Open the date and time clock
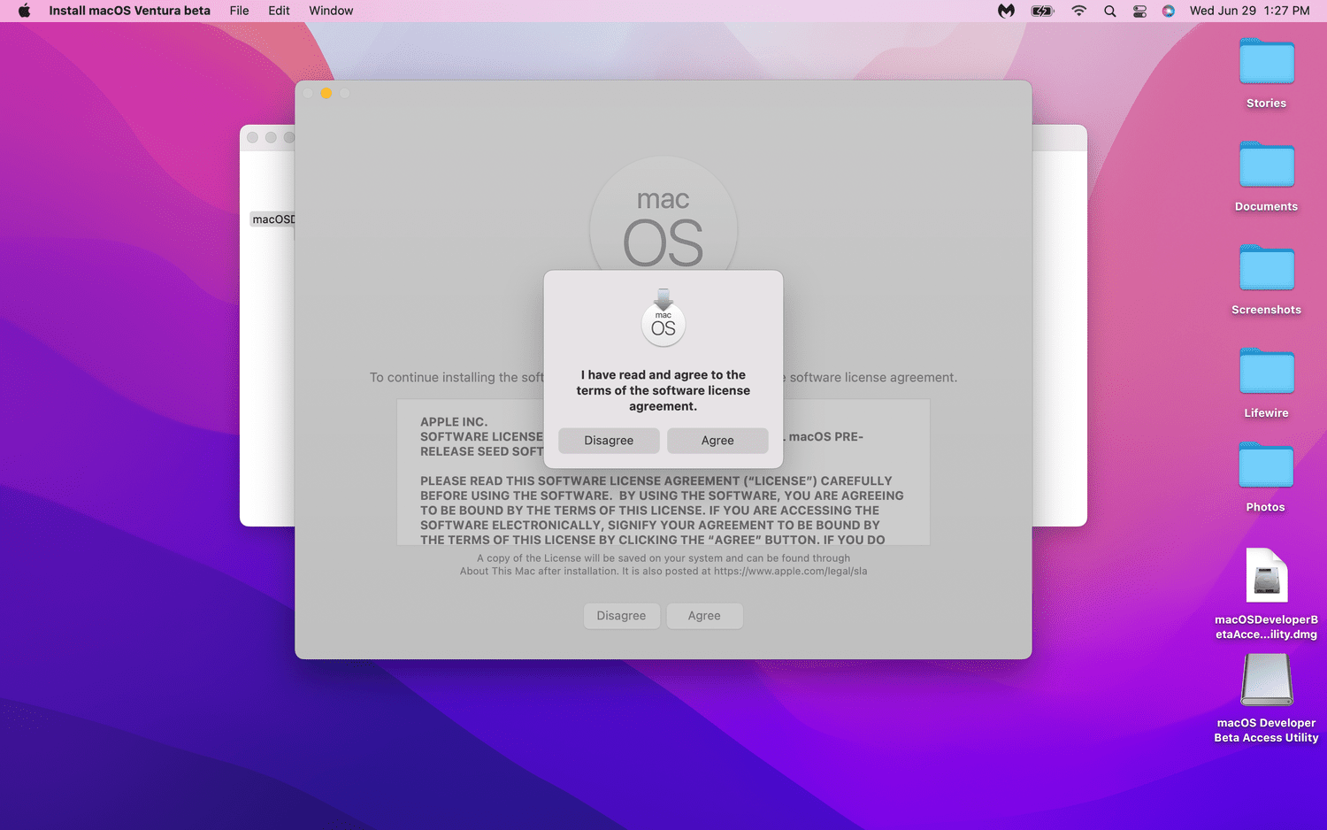 pos(1249,11)
